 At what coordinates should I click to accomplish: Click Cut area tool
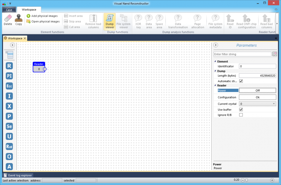pyautogui.click(x=72, y=27)
